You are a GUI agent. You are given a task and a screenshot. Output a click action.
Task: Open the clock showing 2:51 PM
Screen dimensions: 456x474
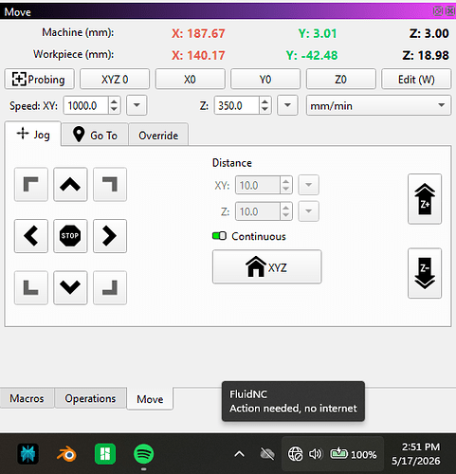point(416,454)
